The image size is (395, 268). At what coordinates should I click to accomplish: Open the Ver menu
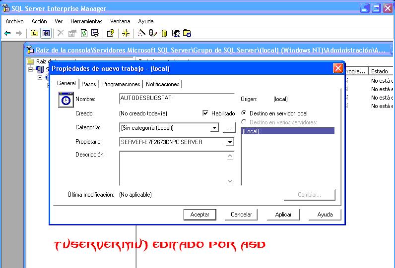59,21
